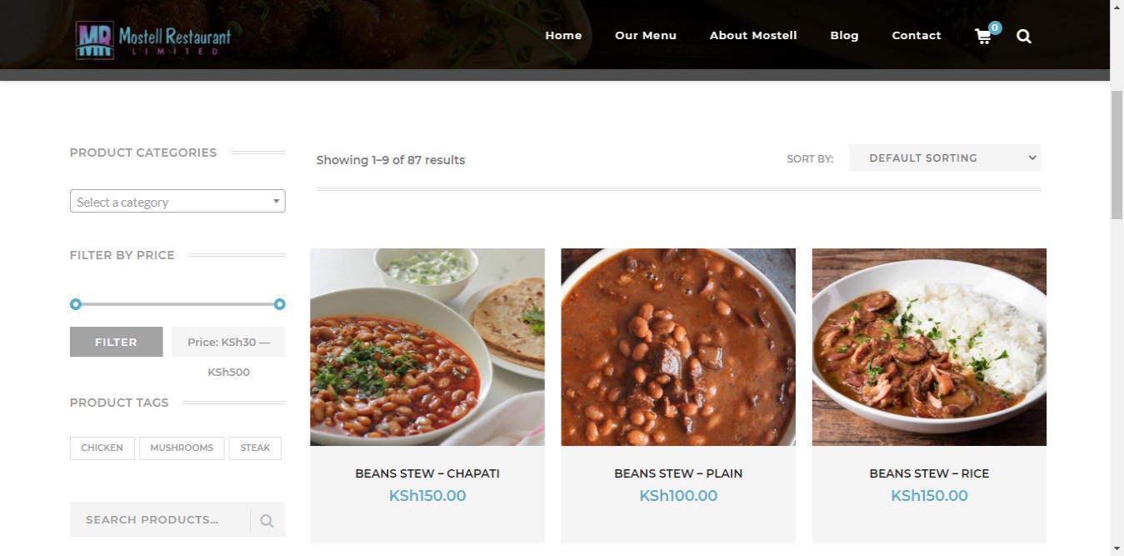The width and height of the screenshot is (1124, 556).
Task: Go to the Blog section
Action: [x=844, y=35]
